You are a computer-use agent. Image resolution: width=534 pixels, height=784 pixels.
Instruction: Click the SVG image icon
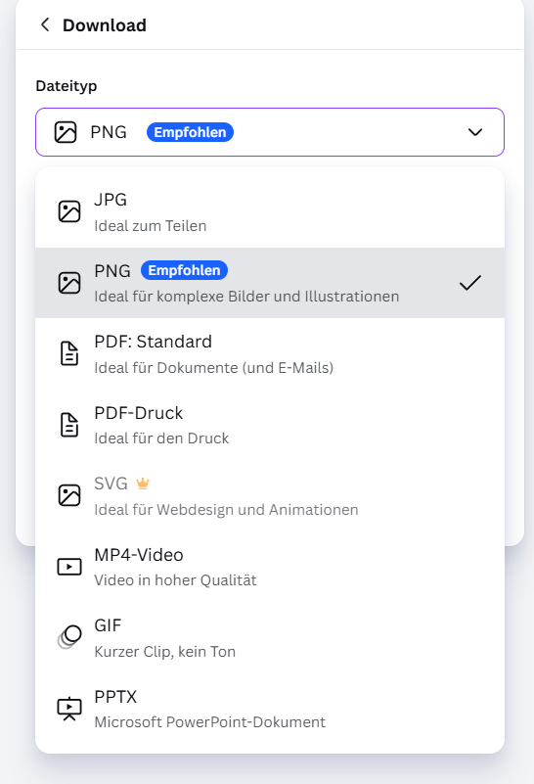[x=69, y=495]
